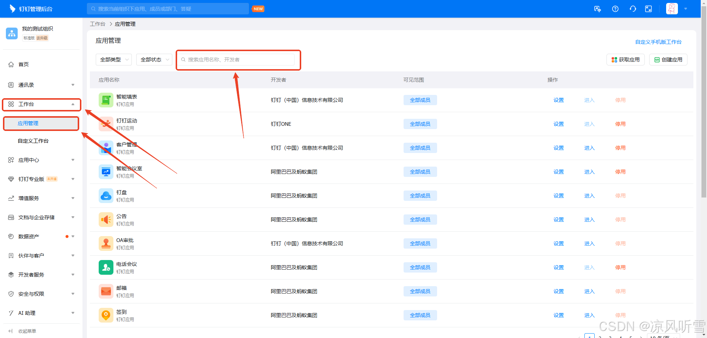707x338 pixels.
Task: Select 应用管理 in the sidebar
Action: tap(41, 123)
